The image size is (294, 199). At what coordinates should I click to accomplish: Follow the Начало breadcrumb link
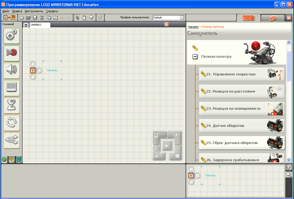point(193,27)
